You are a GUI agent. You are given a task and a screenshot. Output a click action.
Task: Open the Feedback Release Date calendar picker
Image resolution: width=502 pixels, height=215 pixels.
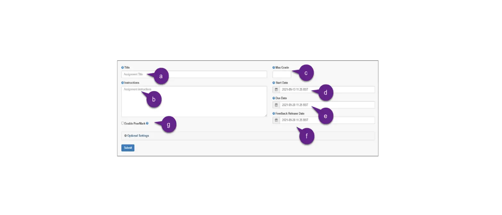click(x=276, y=120)
